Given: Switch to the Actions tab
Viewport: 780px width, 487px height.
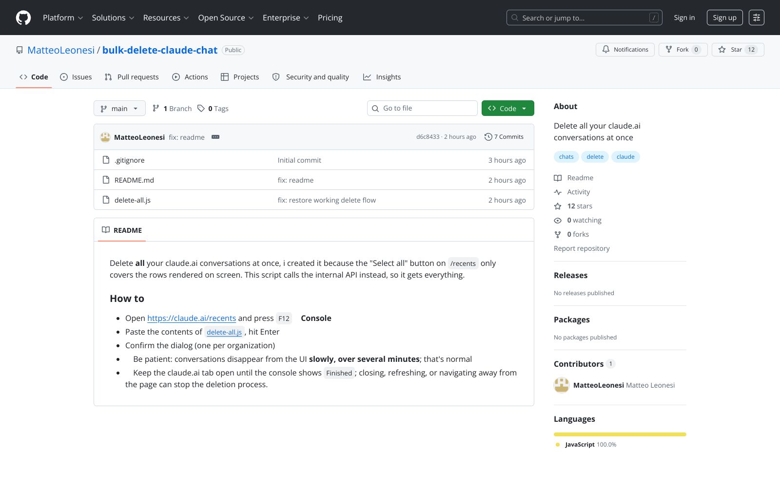Looking at the screenshot, I should [x=190, y=77].
